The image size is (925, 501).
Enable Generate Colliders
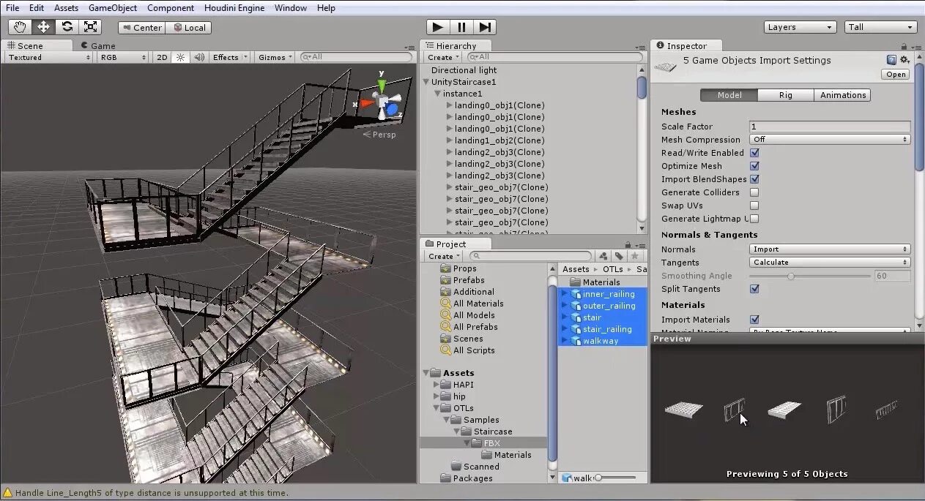point(754,192)
